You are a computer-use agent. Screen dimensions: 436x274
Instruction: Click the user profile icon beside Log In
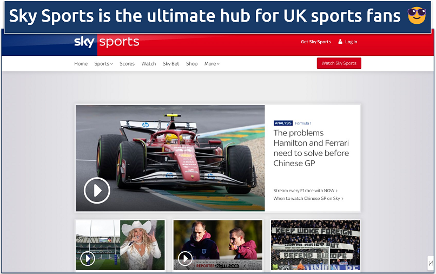(x=340, y=42)
